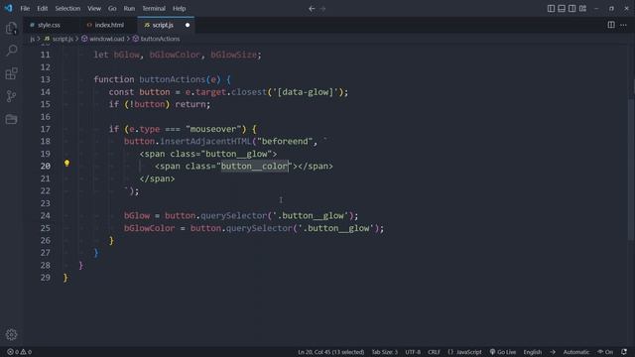Open the Go menu
Image resolution: width=635 pixels, height=357 pixels.
tap(112, 9)
